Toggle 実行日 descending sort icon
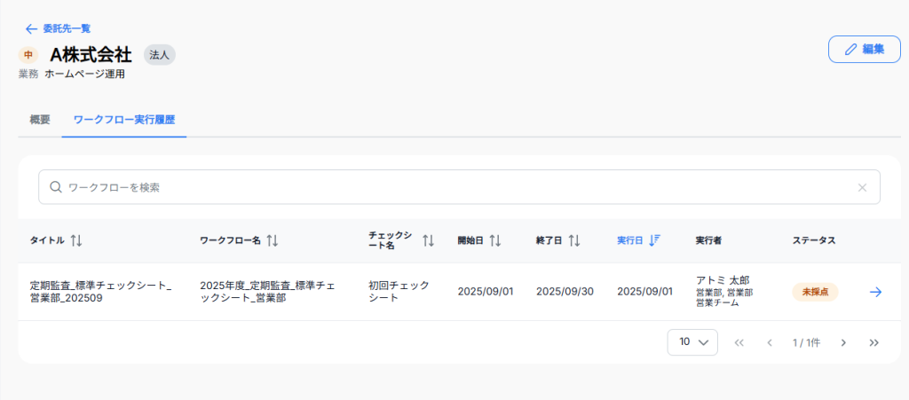 point(655,240)
